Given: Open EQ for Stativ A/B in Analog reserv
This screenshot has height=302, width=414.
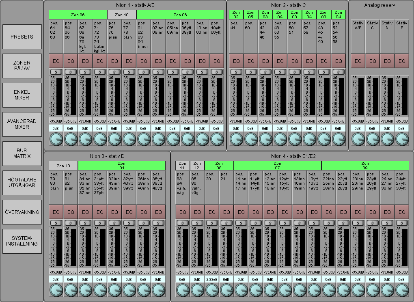Looking at the screenshot, I should click(358, 61).
